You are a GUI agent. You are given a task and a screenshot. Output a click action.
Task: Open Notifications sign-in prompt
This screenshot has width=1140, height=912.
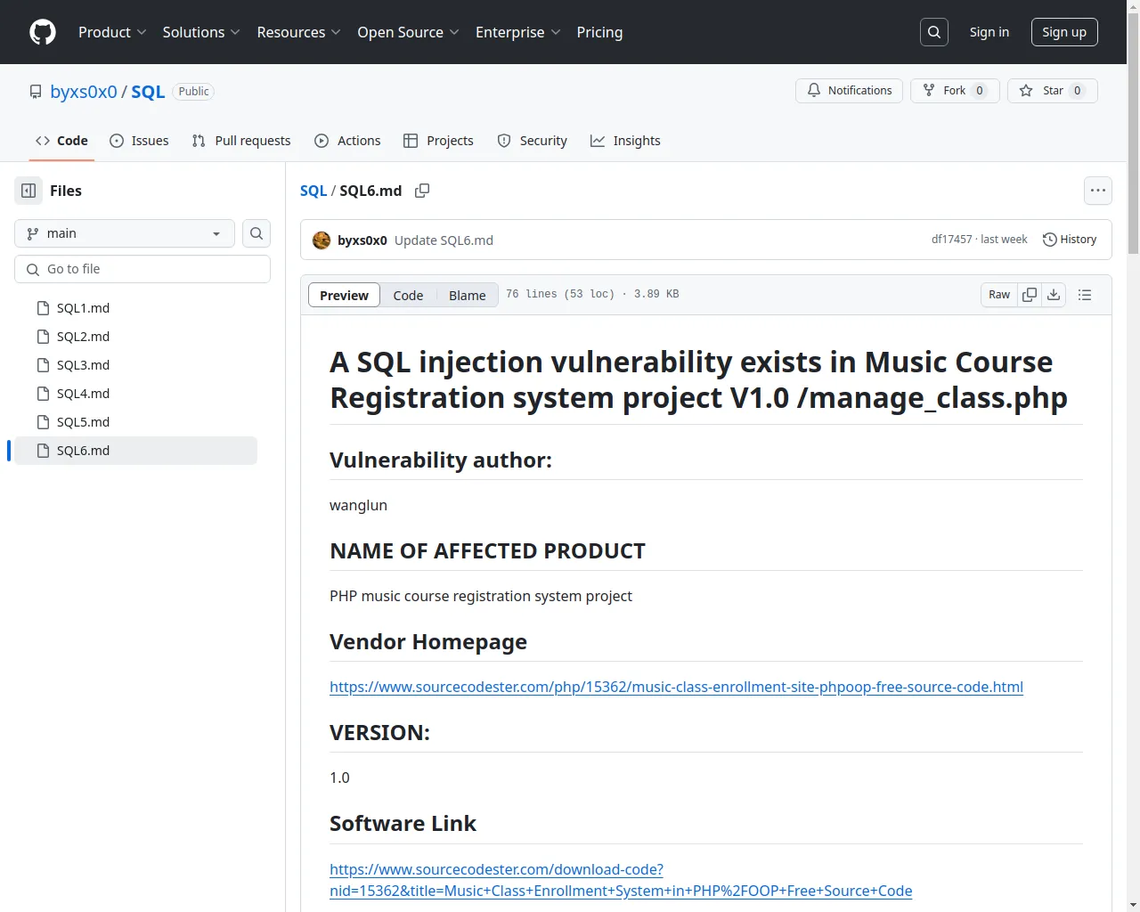[x=850, y=91]
